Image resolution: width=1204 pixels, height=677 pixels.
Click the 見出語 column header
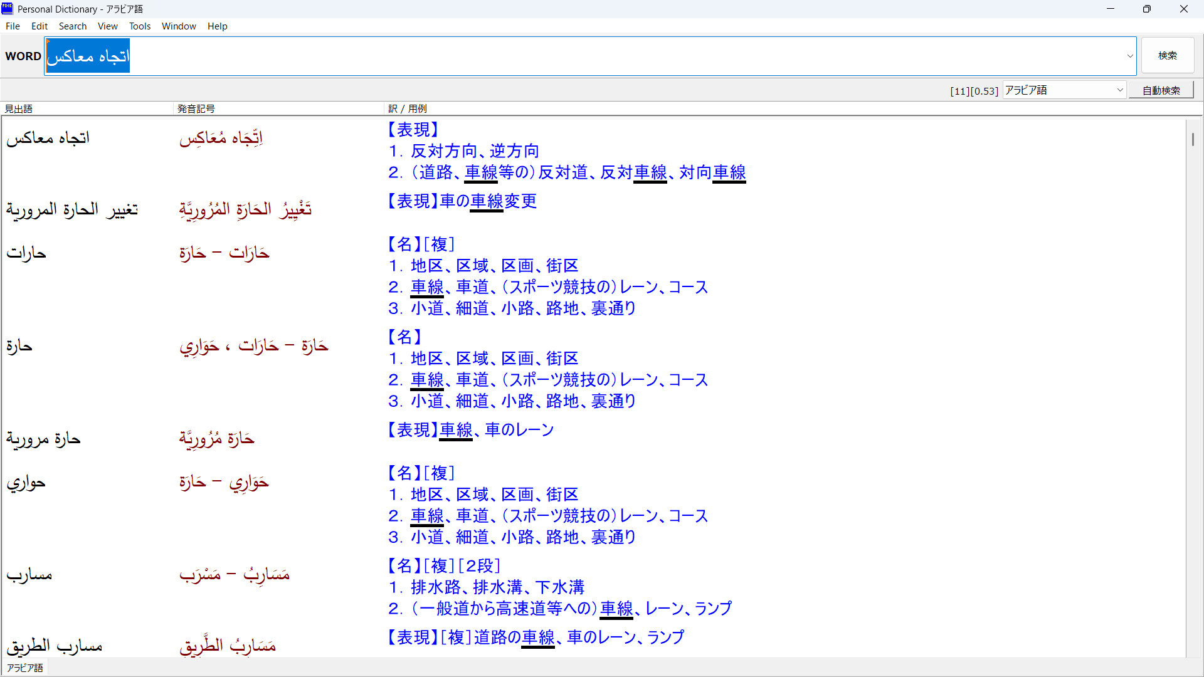point(19,108)
